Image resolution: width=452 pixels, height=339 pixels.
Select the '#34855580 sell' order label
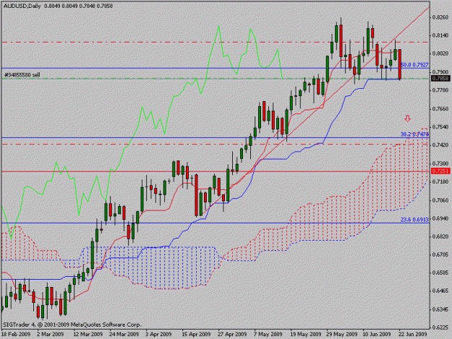click(22, 75)
